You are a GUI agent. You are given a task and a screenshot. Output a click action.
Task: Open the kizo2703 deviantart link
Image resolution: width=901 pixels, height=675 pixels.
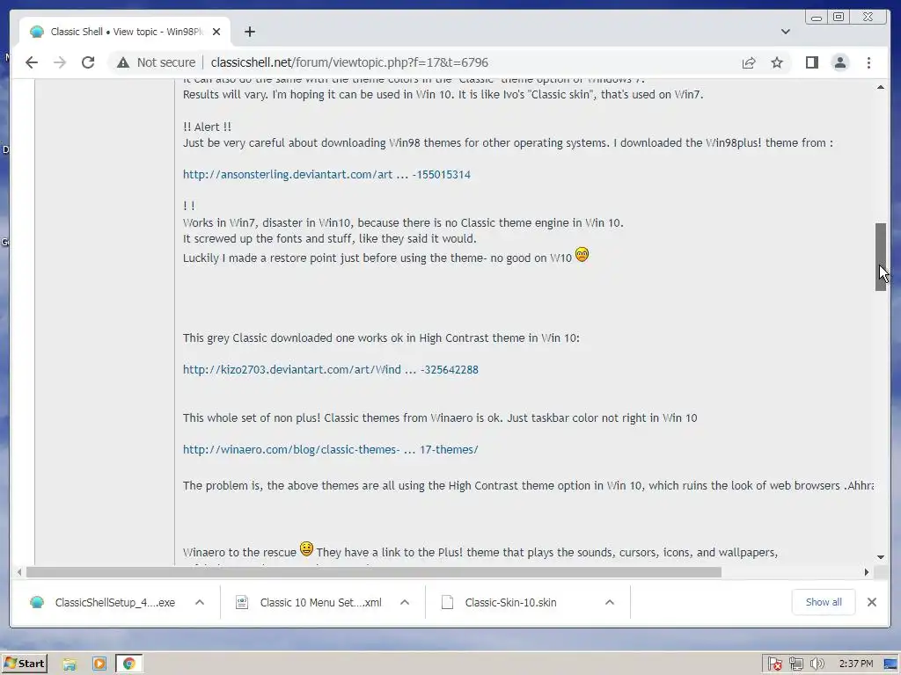331,370
